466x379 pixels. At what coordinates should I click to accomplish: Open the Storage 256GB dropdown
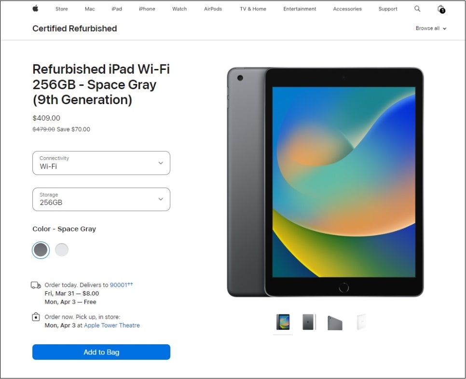101,199
